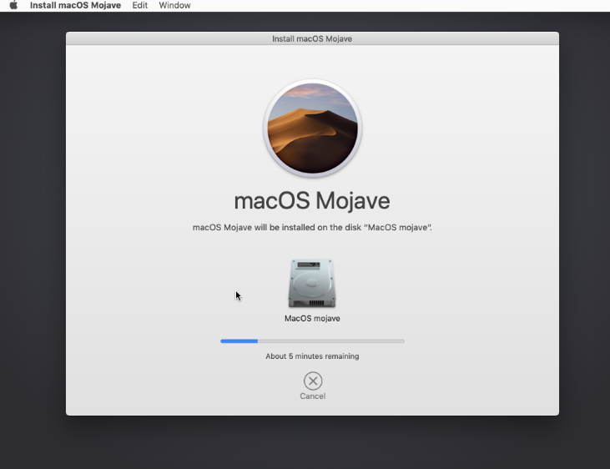Open the Edit menu
Viewport: 610px width, 469px height.
point(139,6)
